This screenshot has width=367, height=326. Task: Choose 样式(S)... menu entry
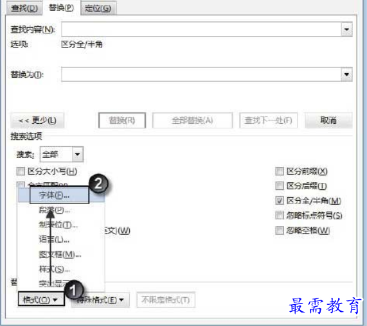point(61,270)
